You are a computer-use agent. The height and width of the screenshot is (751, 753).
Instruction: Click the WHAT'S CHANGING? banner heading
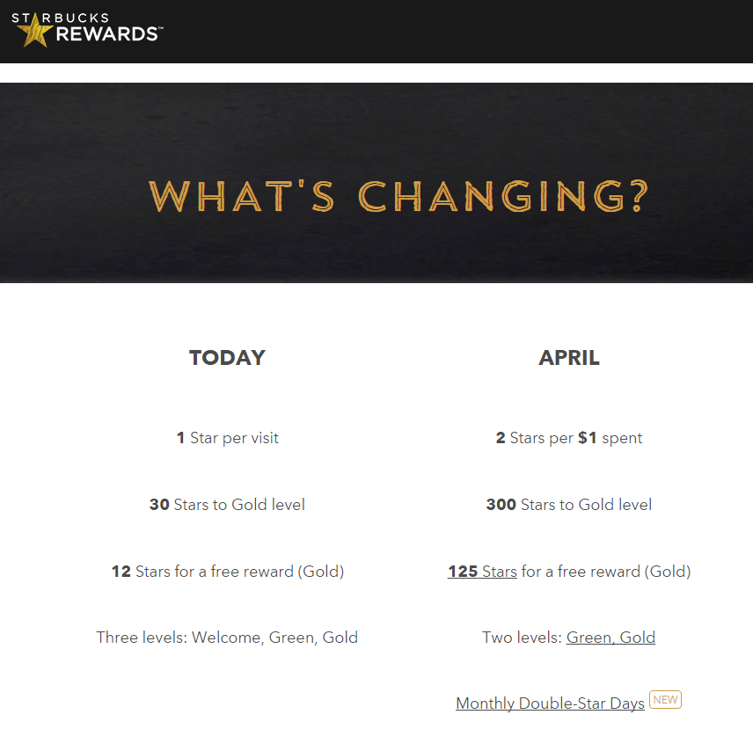[398, 196]
